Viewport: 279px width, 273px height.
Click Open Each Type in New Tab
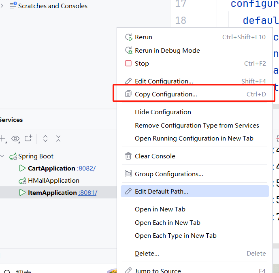[195, 236]
